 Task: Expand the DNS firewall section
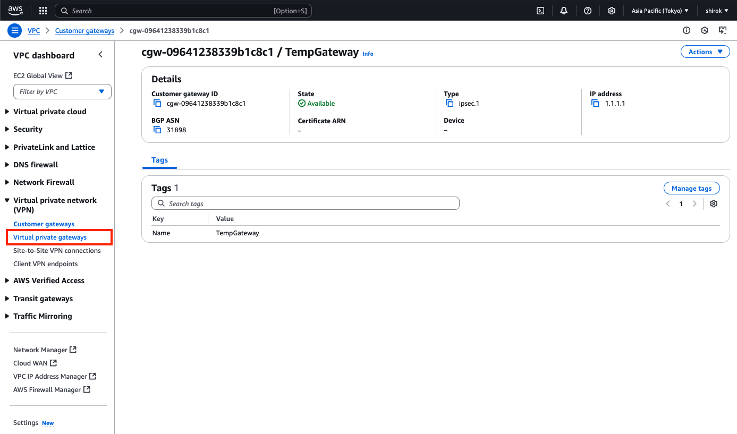click(x=7, y=165)
